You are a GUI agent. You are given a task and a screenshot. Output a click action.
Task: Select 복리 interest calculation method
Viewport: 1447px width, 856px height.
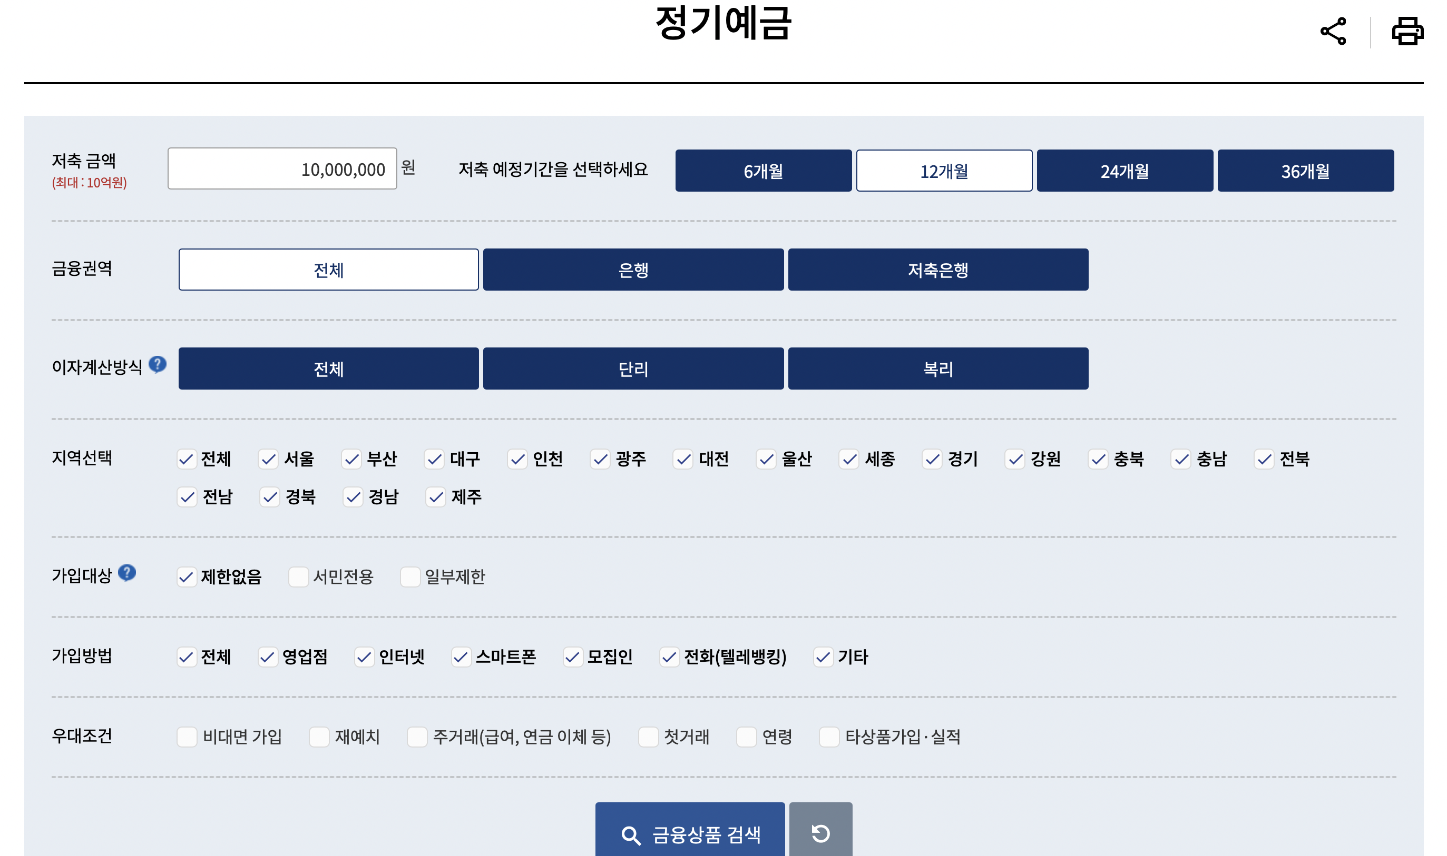(938, 369)
